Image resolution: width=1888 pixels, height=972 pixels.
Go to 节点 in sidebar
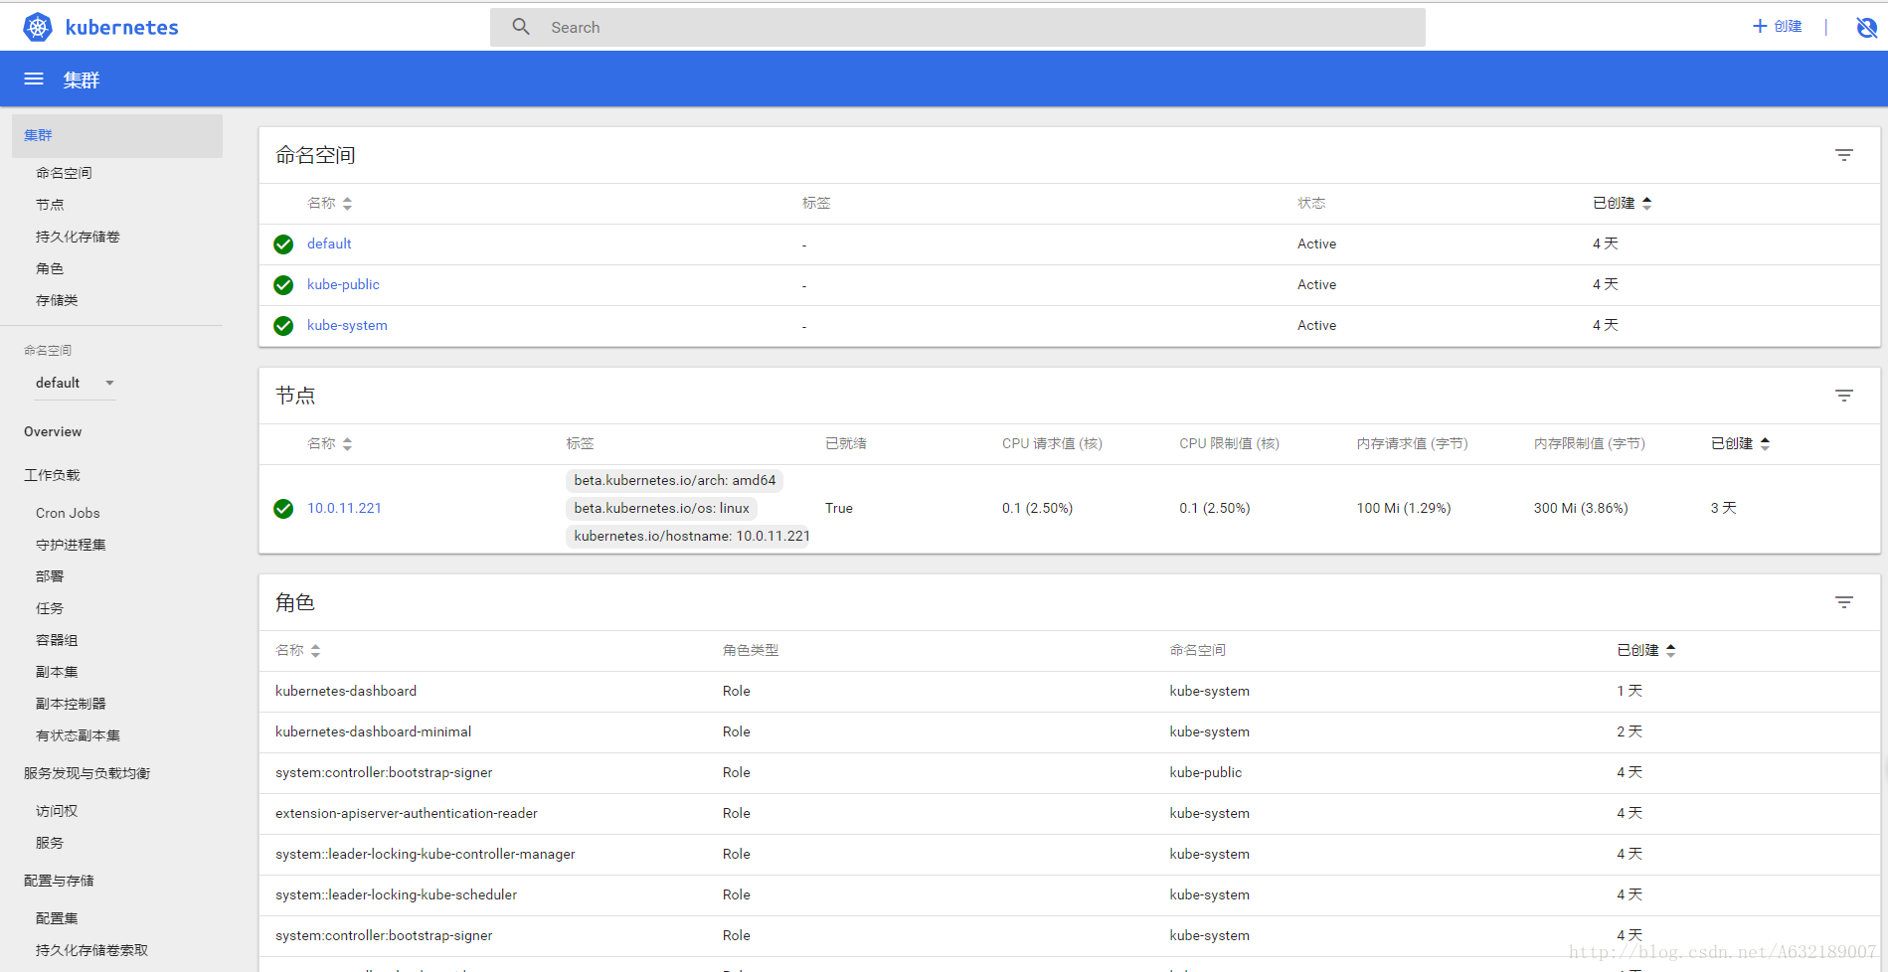click(x=50, y=205)
